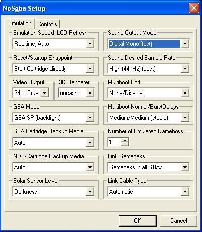Decrease the Number of Emulated Gameboys
The image size is (202, 232).
[x=125, y=144]
